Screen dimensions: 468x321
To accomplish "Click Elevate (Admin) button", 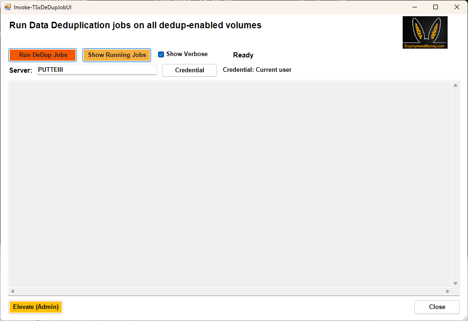I will 36,307.
